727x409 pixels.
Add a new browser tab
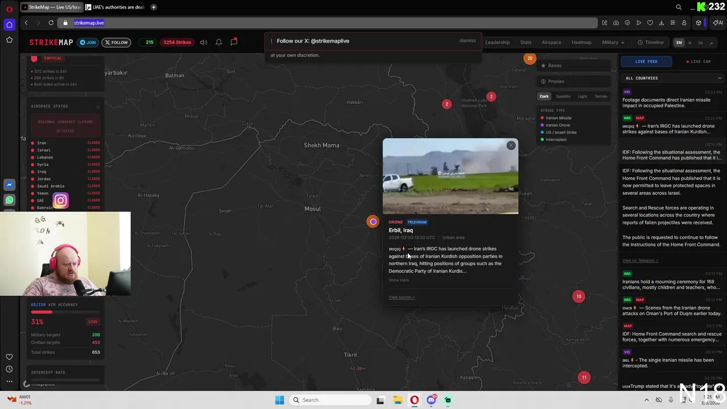154,7
